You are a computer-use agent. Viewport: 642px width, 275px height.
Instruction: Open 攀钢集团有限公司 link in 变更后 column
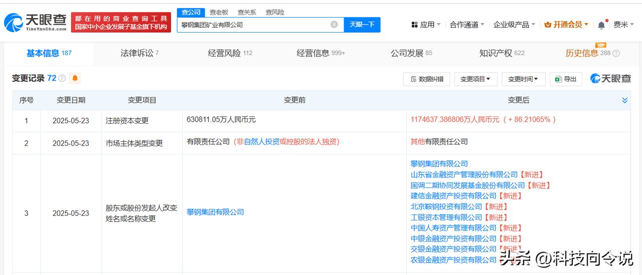(x=439, y=164)
